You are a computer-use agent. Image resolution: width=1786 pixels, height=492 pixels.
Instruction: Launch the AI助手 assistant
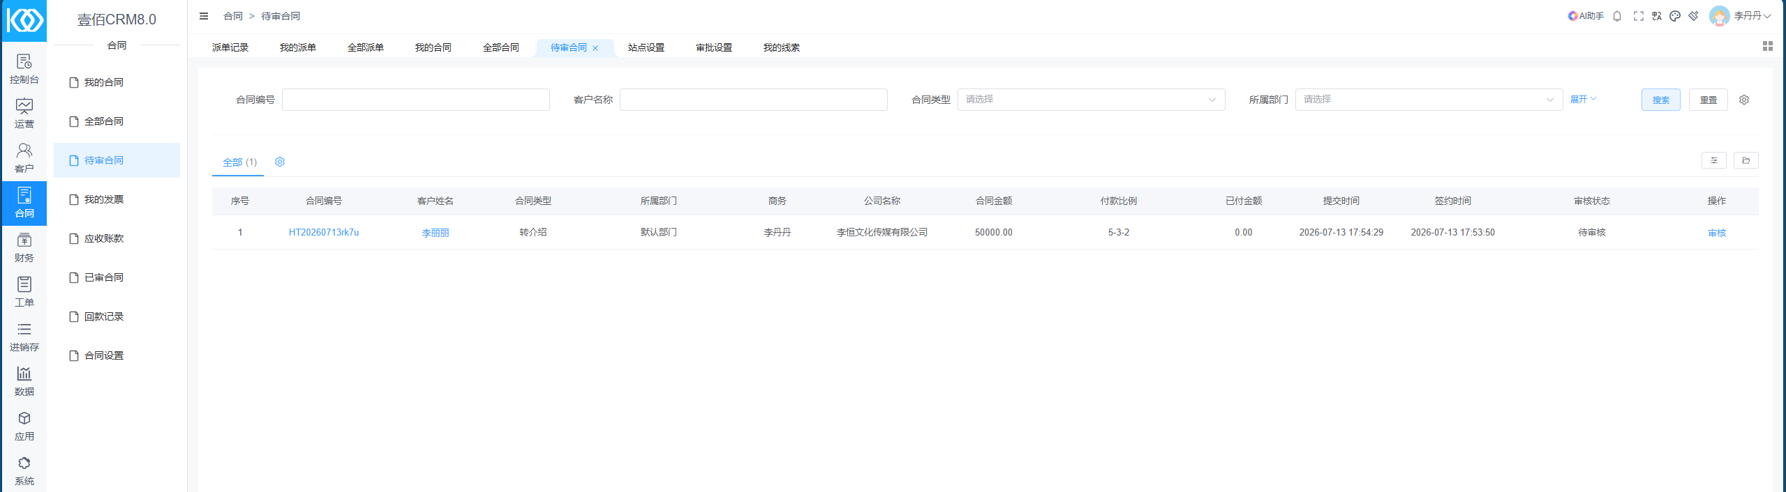1586,16
